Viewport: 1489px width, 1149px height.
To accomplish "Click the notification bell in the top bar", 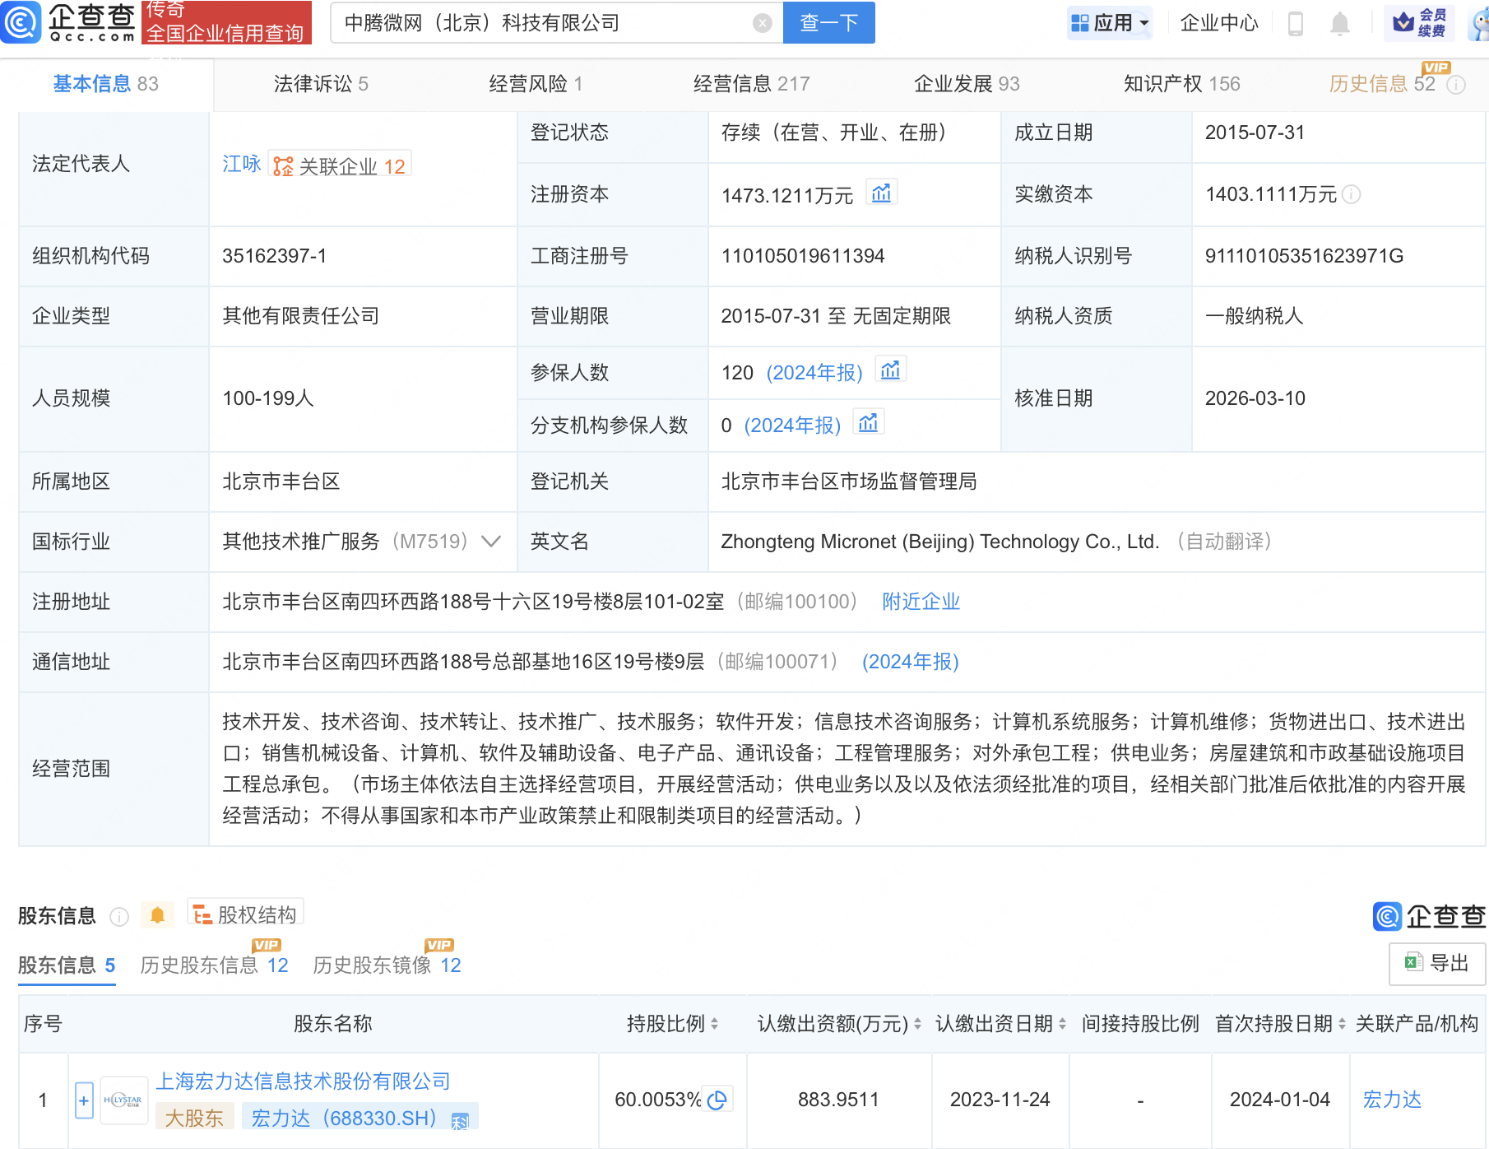I will coord(1338,23).
